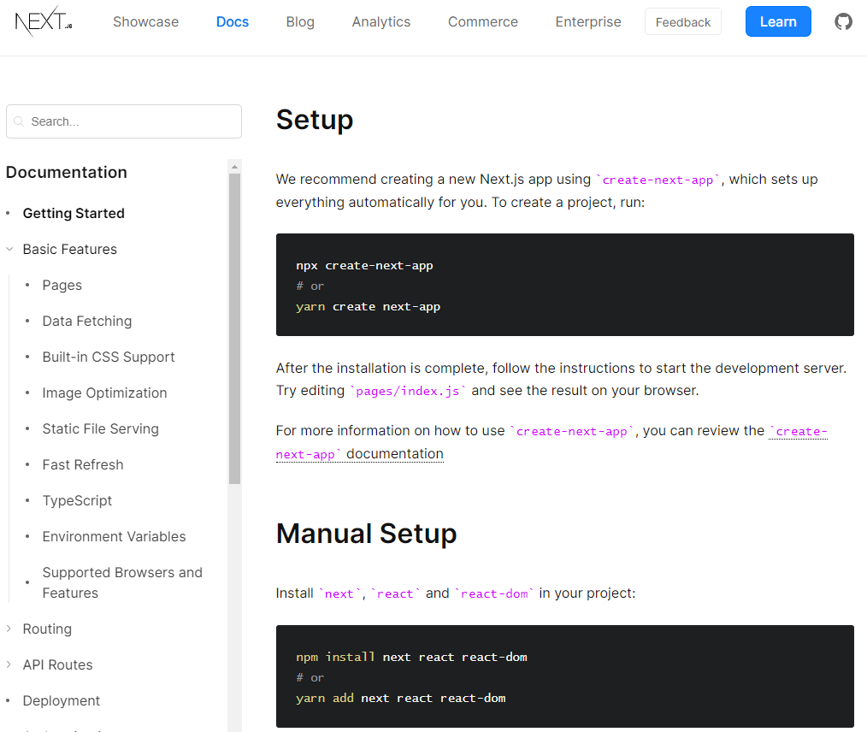Image resolution: width=867 pixels, height=732 pixels.
Task: Collapse the Basic Features section chevron
Action: [9, 250]
